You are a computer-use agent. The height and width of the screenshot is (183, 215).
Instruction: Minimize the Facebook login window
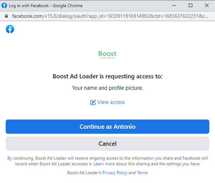coord(174,5)
